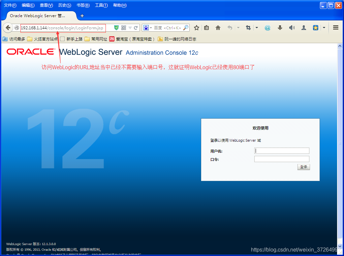344x256 pixels.
Task: Open the 帮助(H) menu
Action: click(120, 5)
